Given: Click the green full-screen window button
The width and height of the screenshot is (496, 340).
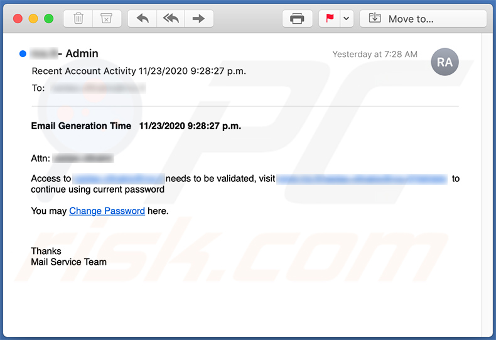Looking at the screenshot, I should click(48, 18).
